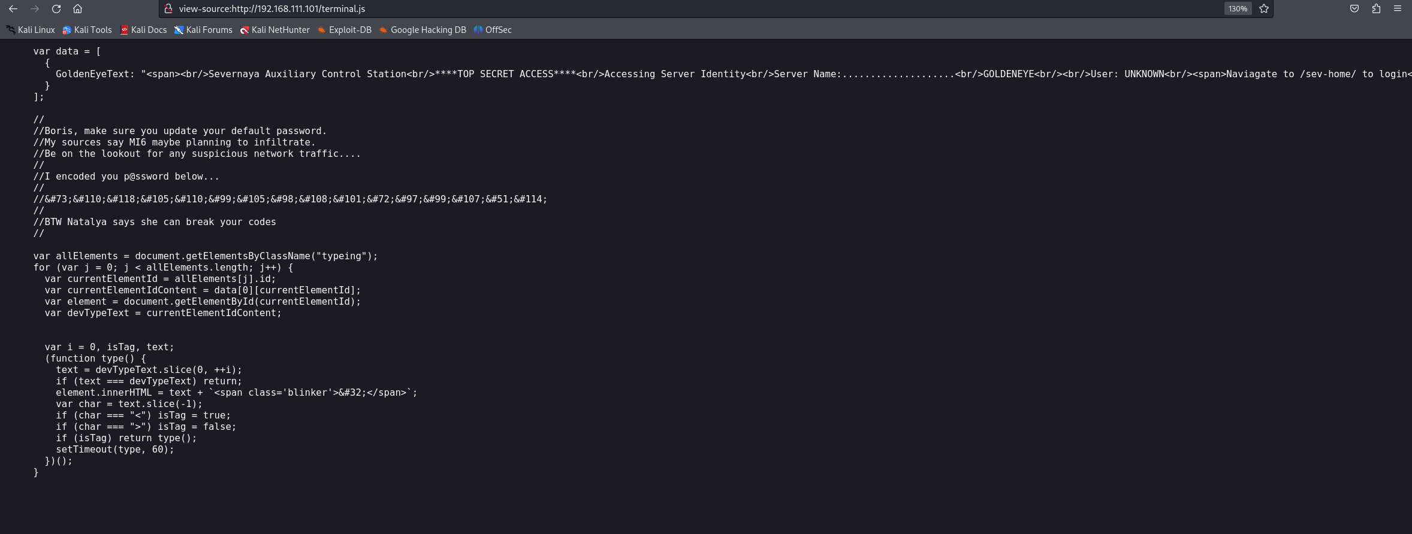1412x534 pixels.
Task: Open the Kali Forums bookmark
Action: coord(203,30)
